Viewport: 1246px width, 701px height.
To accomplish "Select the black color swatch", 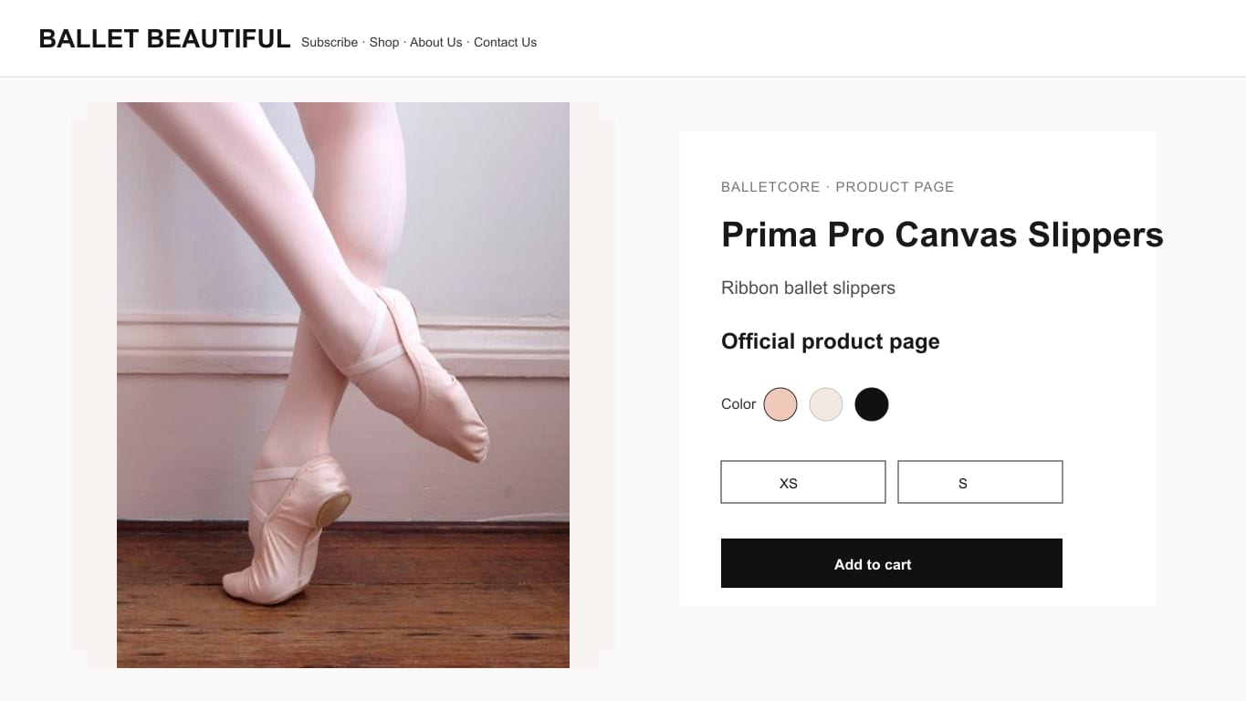I will (x=872, y=404).
